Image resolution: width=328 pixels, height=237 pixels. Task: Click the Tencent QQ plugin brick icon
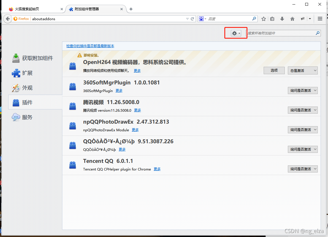(x=73, y=165)
